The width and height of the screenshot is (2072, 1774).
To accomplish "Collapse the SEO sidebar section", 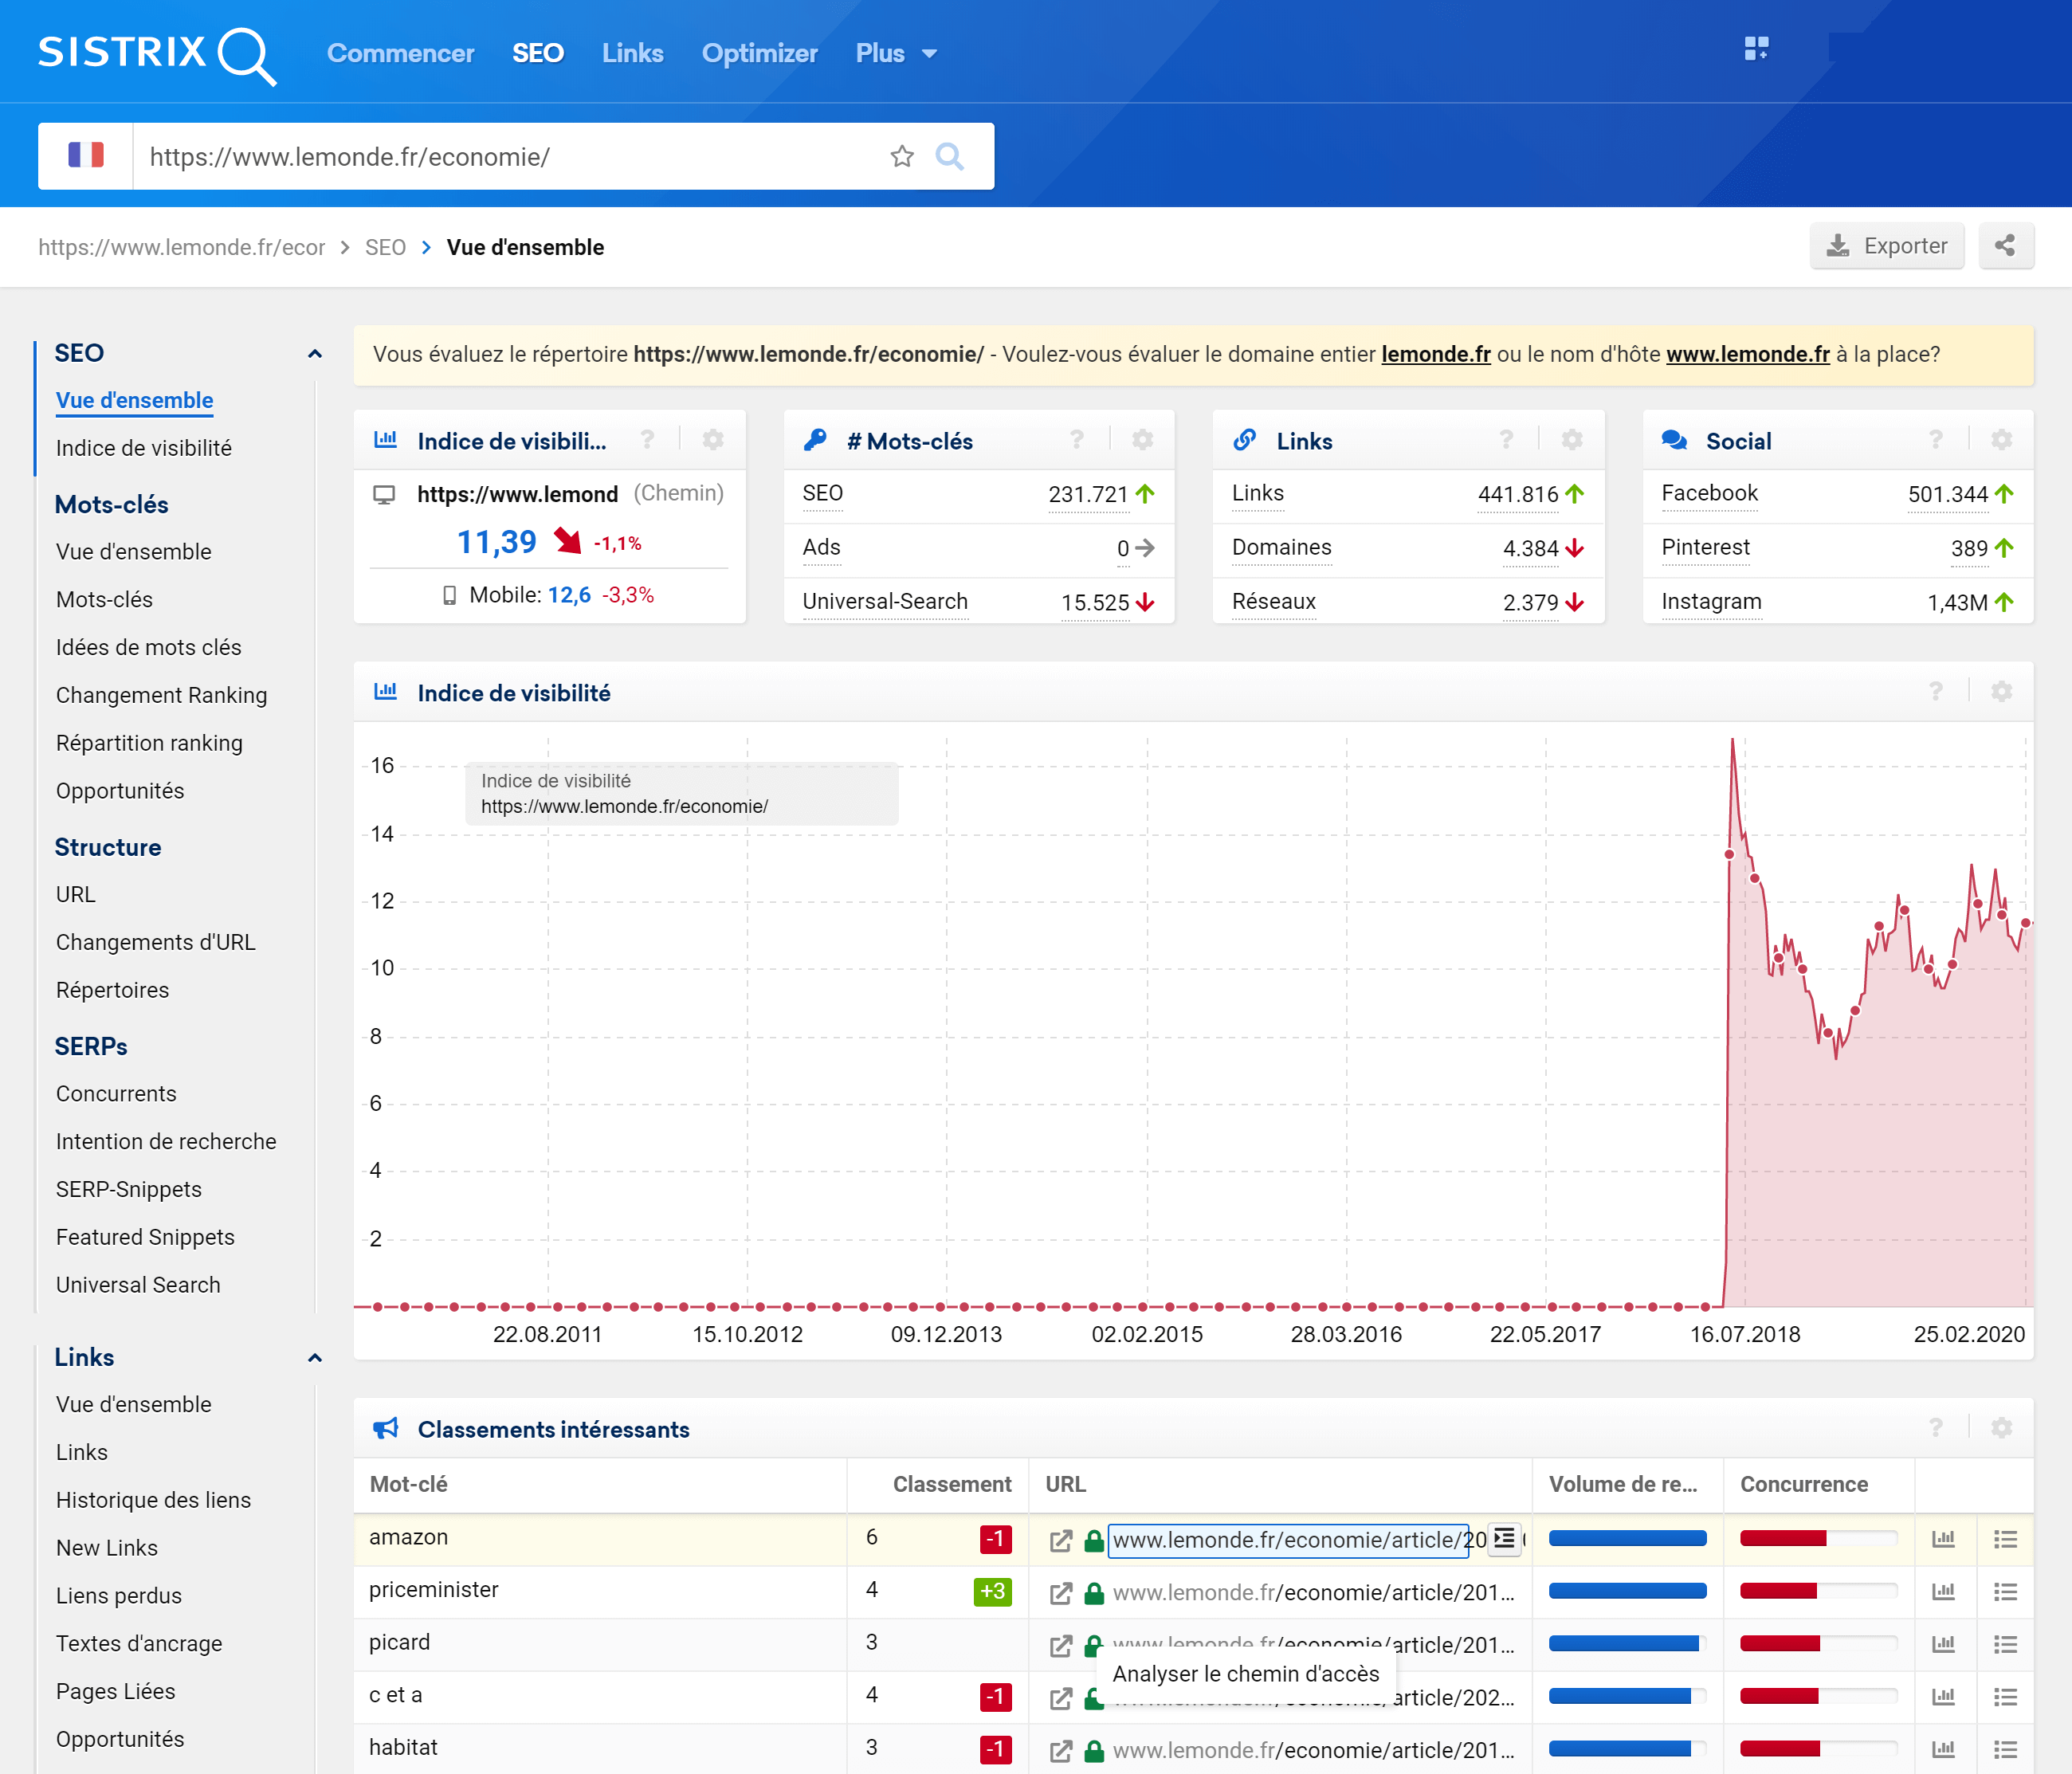I will (315, 354).
